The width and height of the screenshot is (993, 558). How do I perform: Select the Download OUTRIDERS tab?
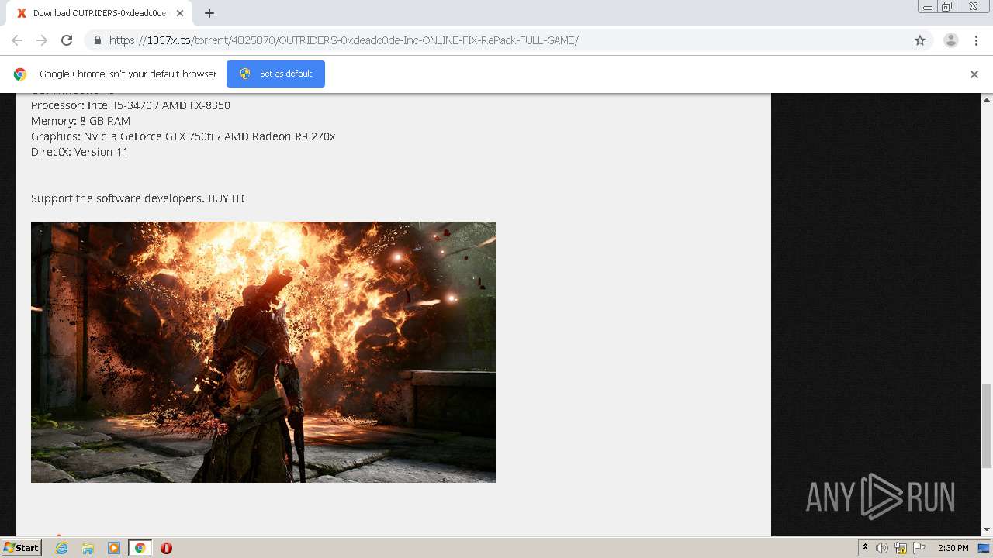pyautogui.click(x=99, y=13)
